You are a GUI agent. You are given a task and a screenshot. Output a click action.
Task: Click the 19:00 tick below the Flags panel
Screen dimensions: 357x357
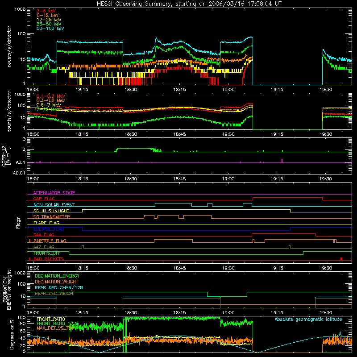(x=228, y=268)
